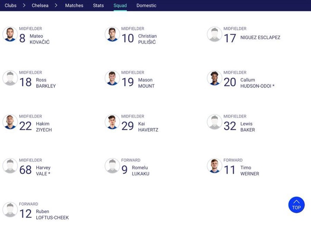Switch to the Matches tab
Screen dimensions: 311x239
74,5
